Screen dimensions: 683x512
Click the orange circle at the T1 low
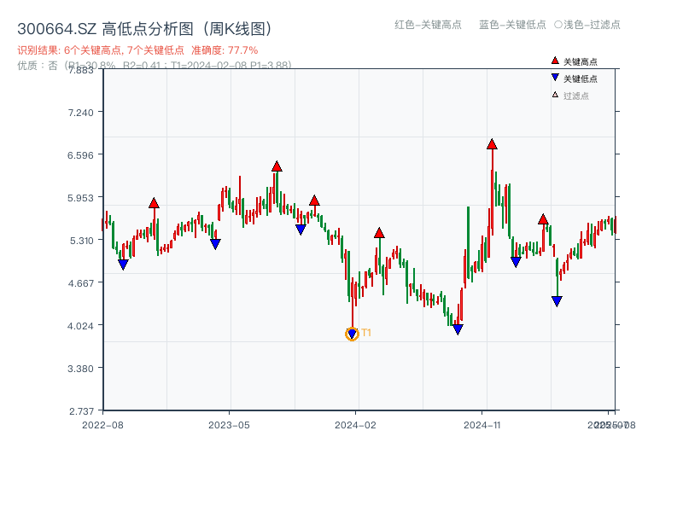(x=352, y=335)
